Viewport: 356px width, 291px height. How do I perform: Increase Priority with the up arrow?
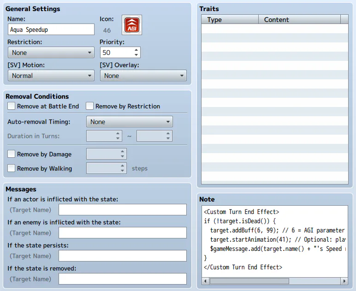coord(136,50)
